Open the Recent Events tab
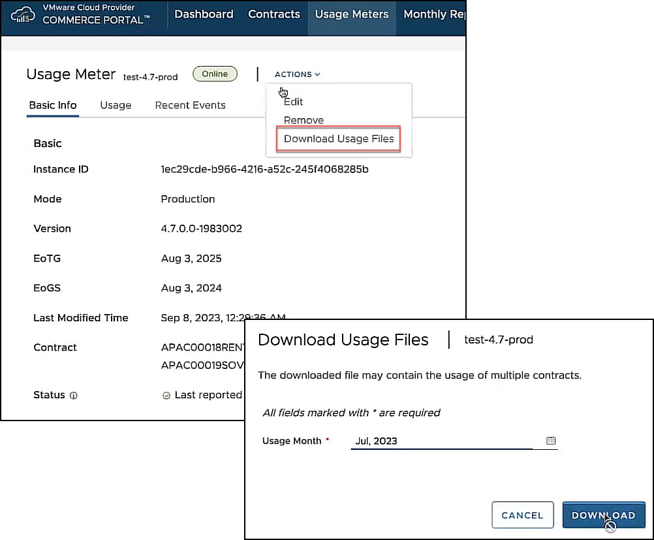Screen dimensions: 654x540 (x=190, y=105)
